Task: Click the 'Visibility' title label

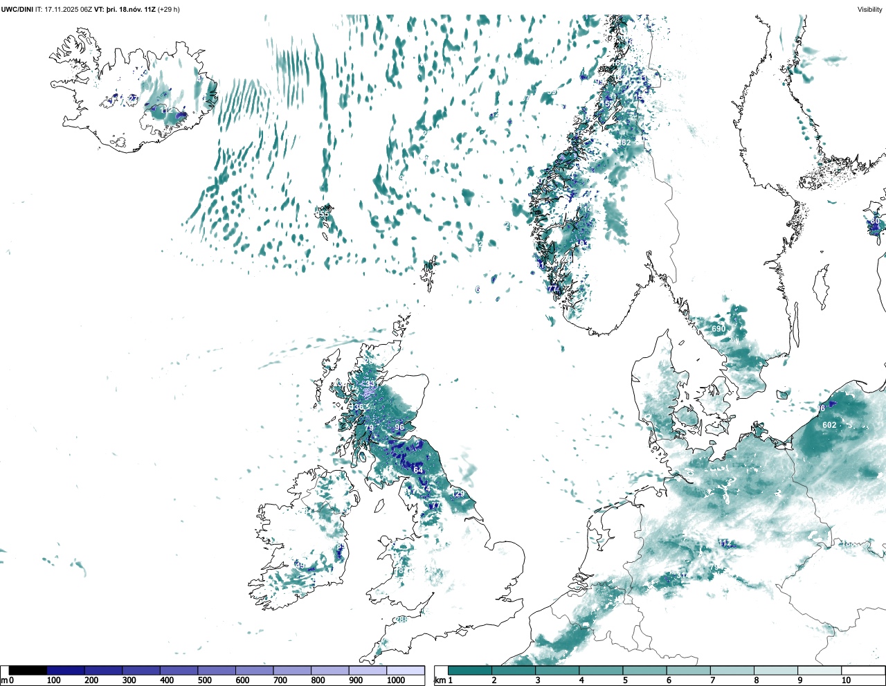Action: pyautogui.click(x=870, y=10)
